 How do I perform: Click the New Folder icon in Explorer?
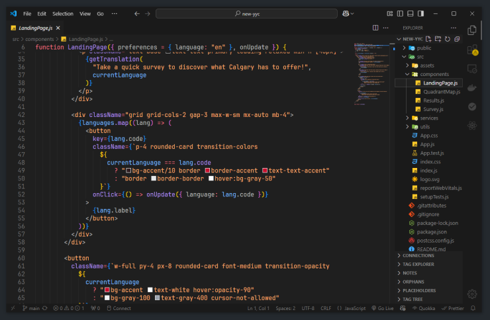pos(438,39)
